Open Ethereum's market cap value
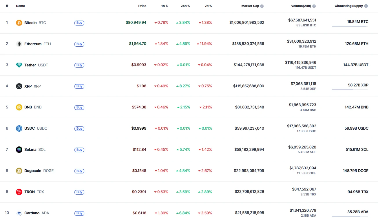This screenshot has width=378, height=223. 248,44
